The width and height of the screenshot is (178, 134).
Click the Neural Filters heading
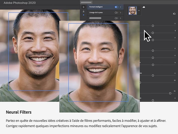(x=19, y=112)
